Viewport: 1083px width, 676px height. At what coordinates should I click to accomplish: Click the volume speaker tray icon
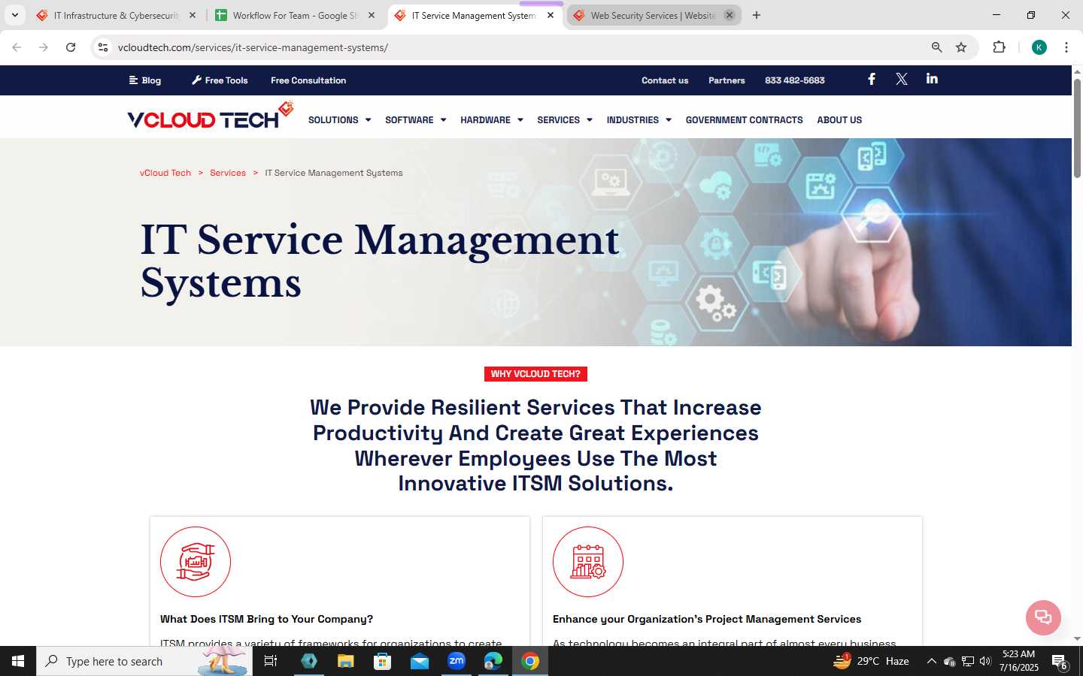(x=985, y=661)
